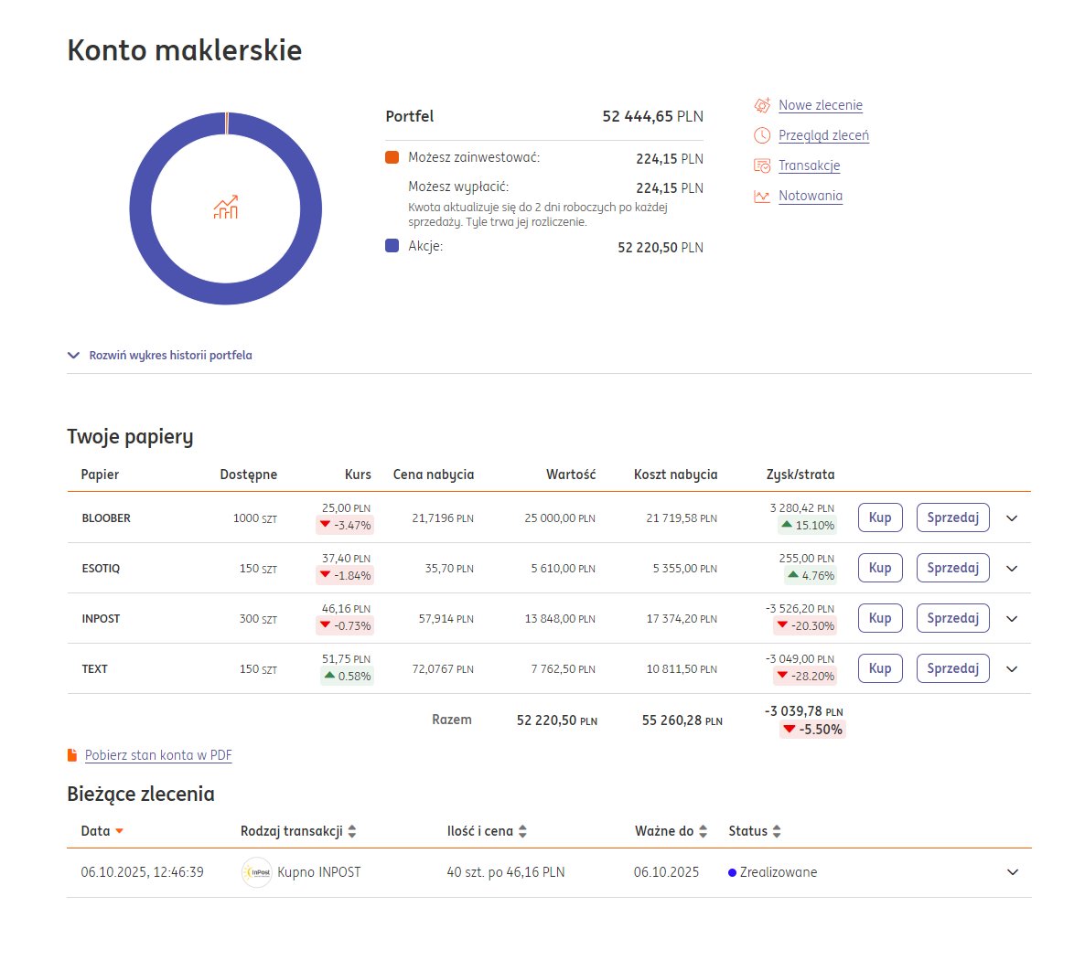Expand the INPOST row chevron
The height and width of the screenshot is (971, 1085).
point(1012,619)
